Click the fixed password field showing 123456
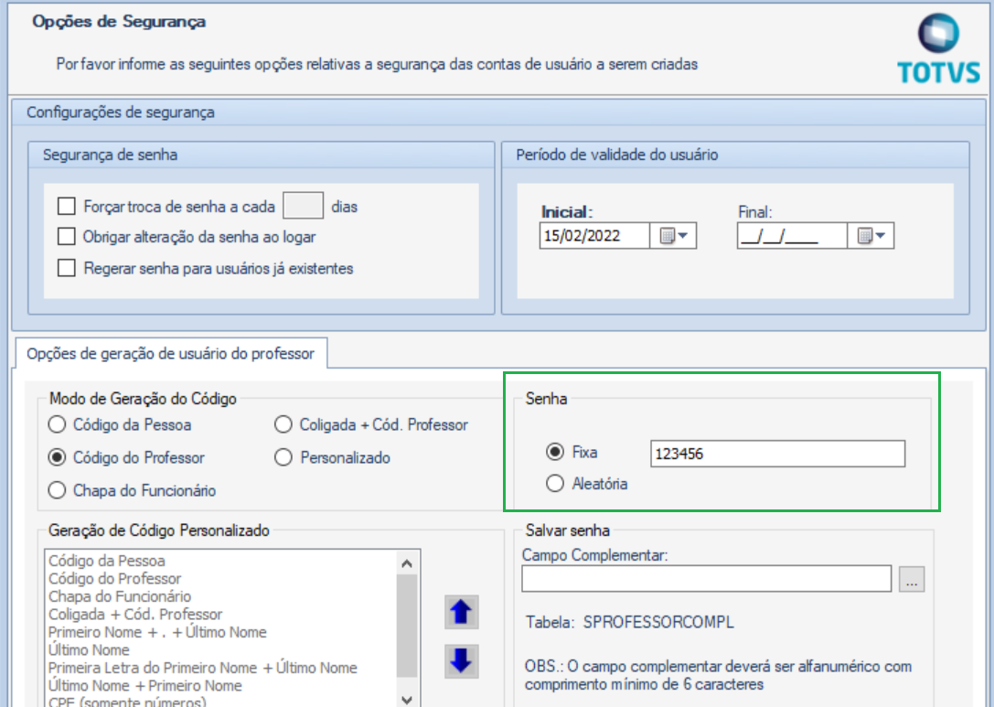994x707 pixels. click(778, 454)
